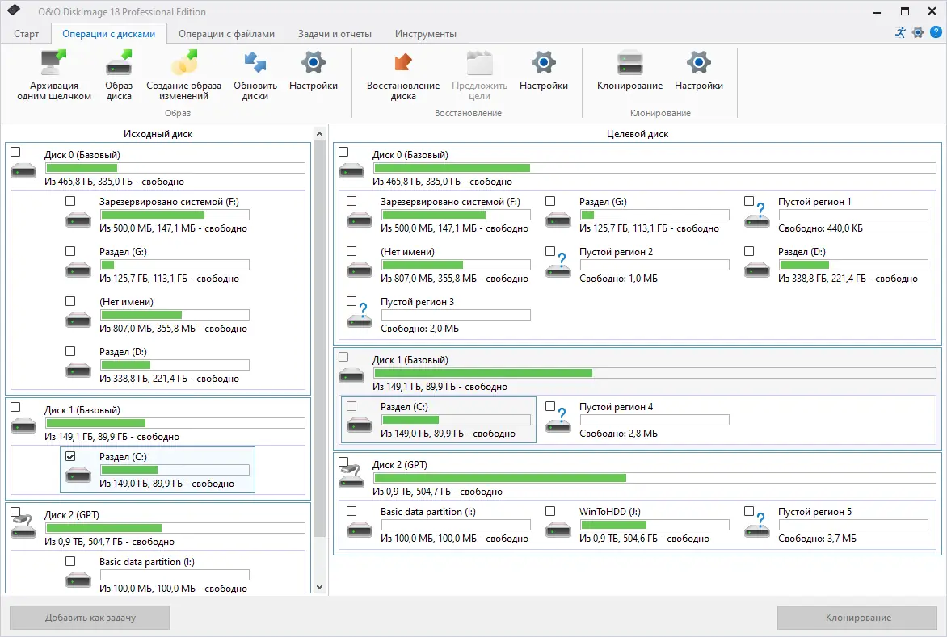
Task: Click target Пустой регион 4 drive icon
Action: pyautogui.click(x=558, y=421)
